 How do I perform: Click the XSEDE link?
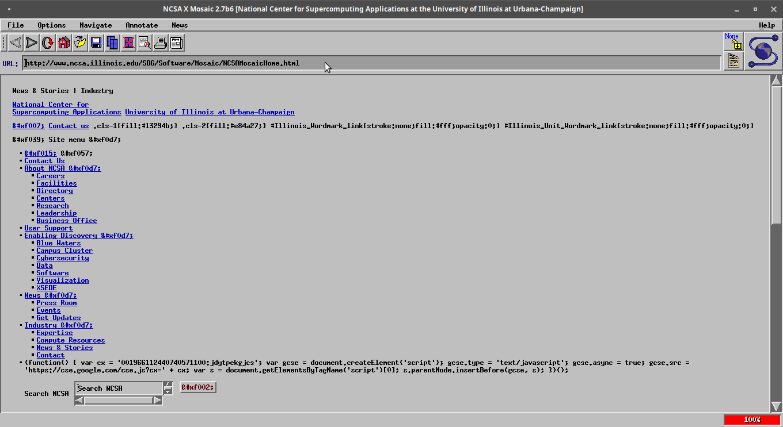pyautogui.click(x=47, y=288)
